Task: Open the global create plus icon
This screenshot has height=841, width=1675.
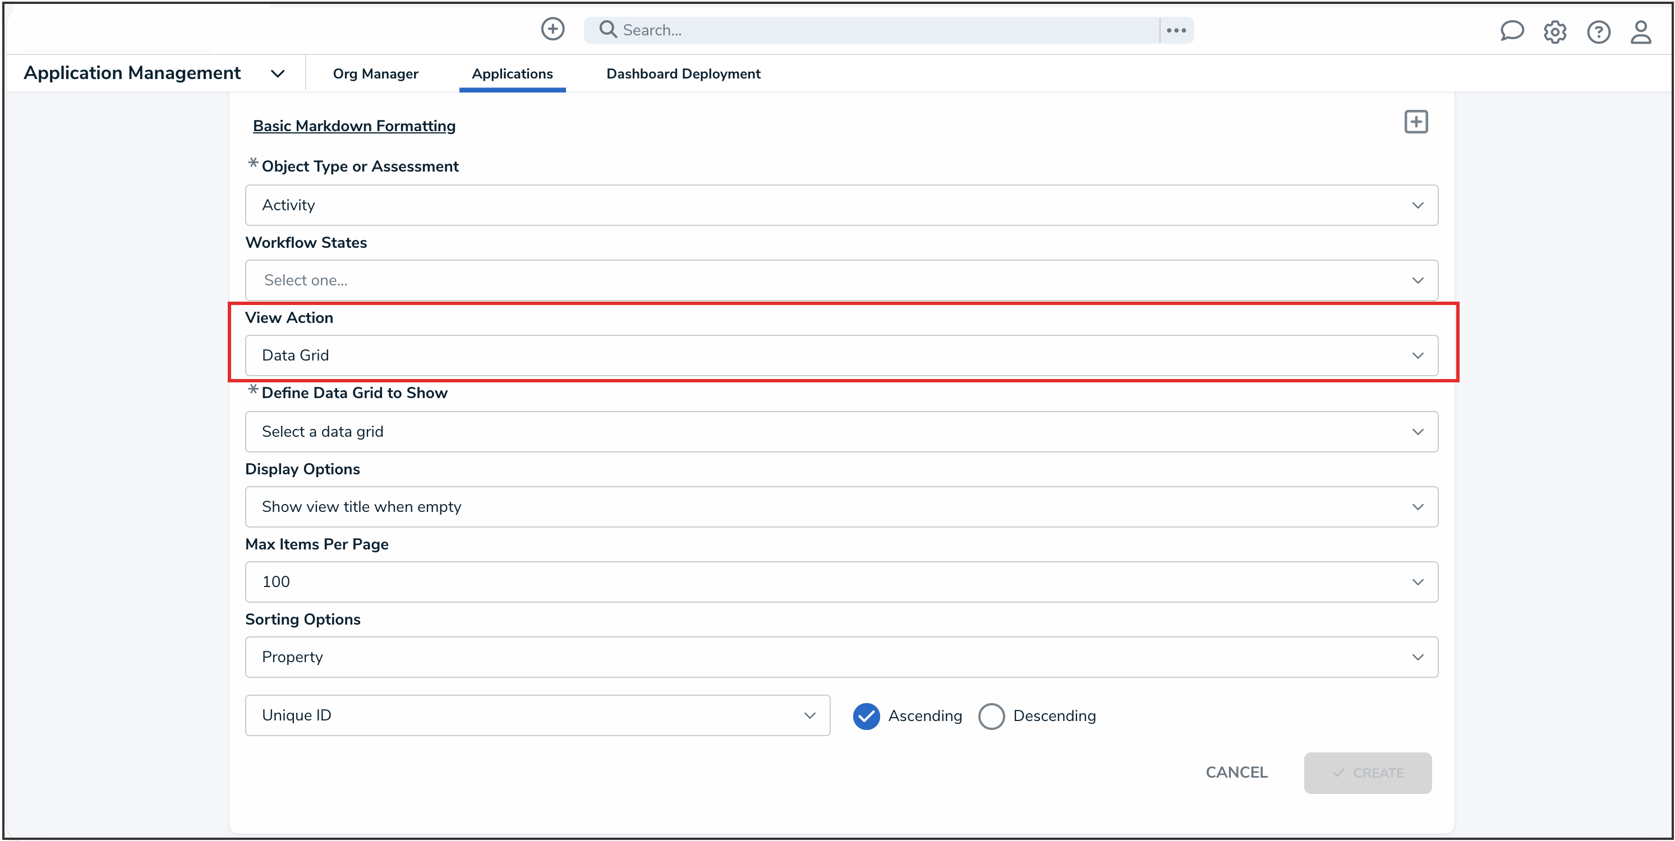Action: click(x=552, y=29)
